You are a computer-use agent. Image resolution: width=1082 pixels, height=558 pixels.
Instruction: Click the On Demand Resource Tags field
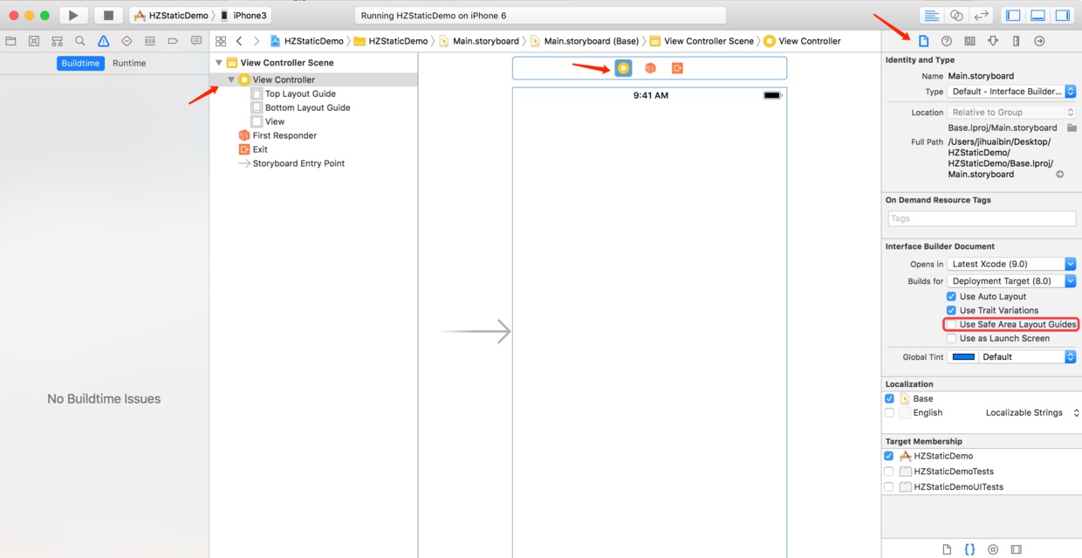(x=982, y=218)
